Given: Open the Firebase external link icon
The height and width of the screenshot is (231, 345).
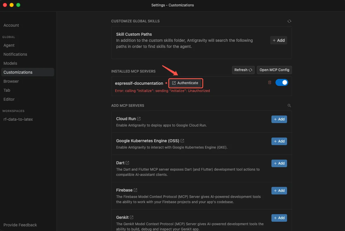Looking at the screenshot, I should pos(135,190).
